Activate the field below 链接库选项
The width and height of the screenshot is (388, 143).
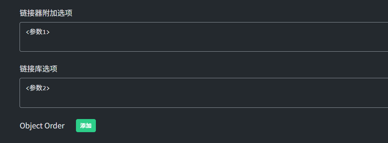(x=204, y=93)
